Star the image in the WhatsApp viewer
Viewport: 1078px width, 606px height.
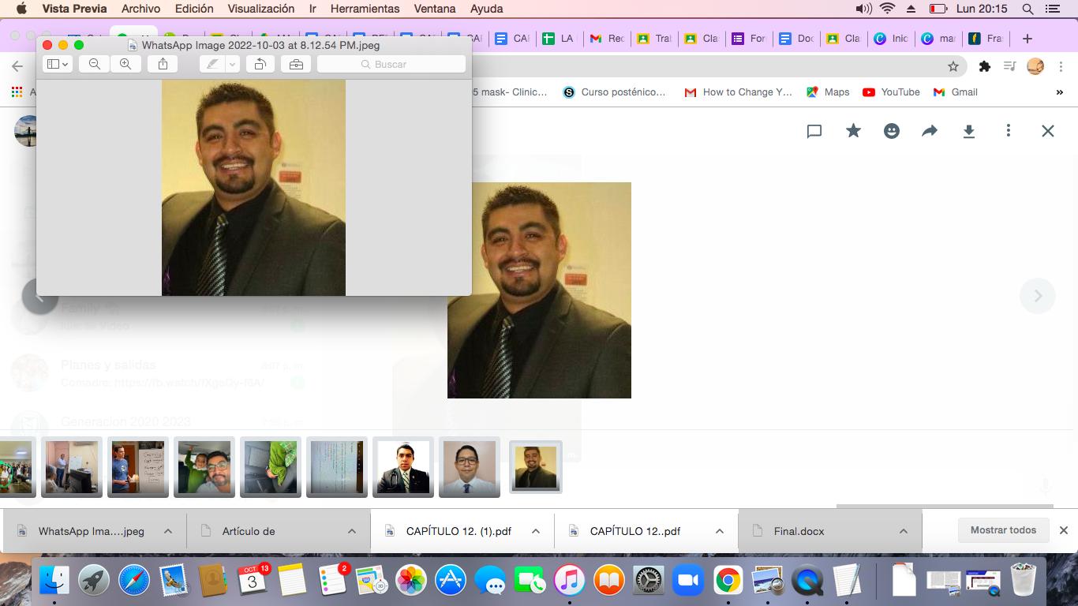853,131
